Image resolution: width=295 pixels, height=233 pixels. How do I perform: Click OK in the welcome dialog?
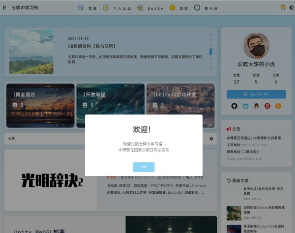(144, 167)
